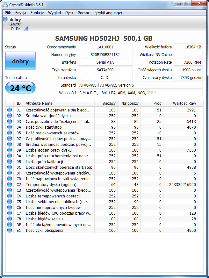Click the S.M.A.R.T. features field
Image resolution: width=209 pixels, height=278 pixels.
point(140,93)
